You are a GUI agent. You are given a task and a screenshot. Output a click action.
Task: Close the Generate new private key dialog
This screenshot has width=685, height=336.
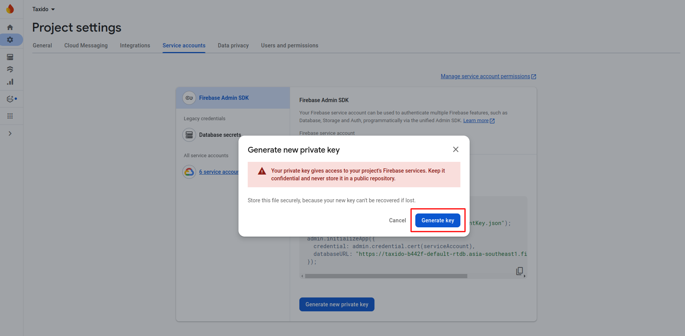(x=455, y=150)
